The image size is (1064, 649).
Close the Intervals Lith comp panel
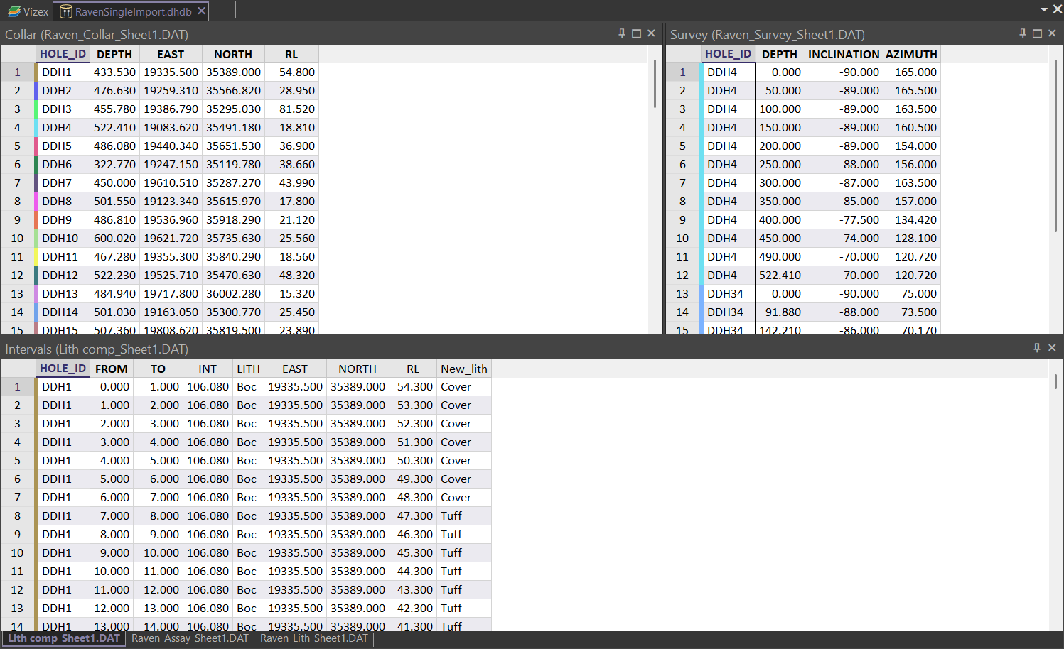[x=1052, y=348]
